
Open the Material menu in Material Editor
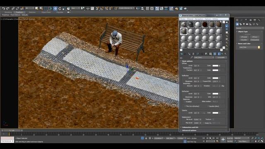click(190, 19)
